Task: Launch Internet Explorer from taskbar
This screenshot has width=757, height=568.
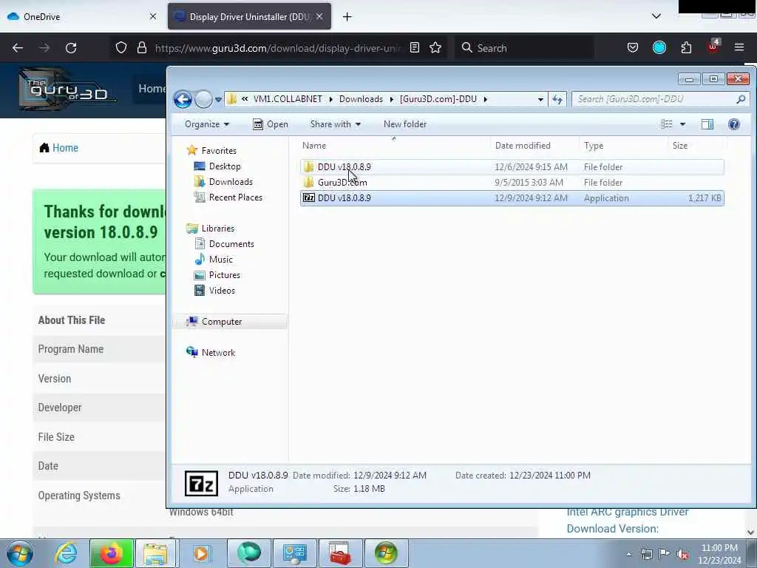Action: pyautogui.click(x=66, y=553)
